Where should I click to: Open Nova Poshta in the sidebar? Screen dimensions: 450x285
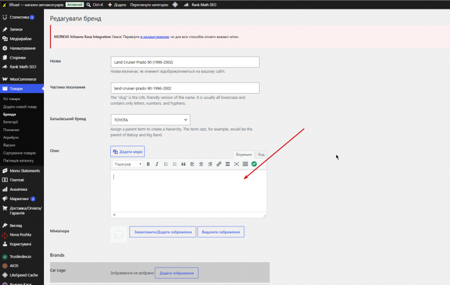[x=22, y=235]
